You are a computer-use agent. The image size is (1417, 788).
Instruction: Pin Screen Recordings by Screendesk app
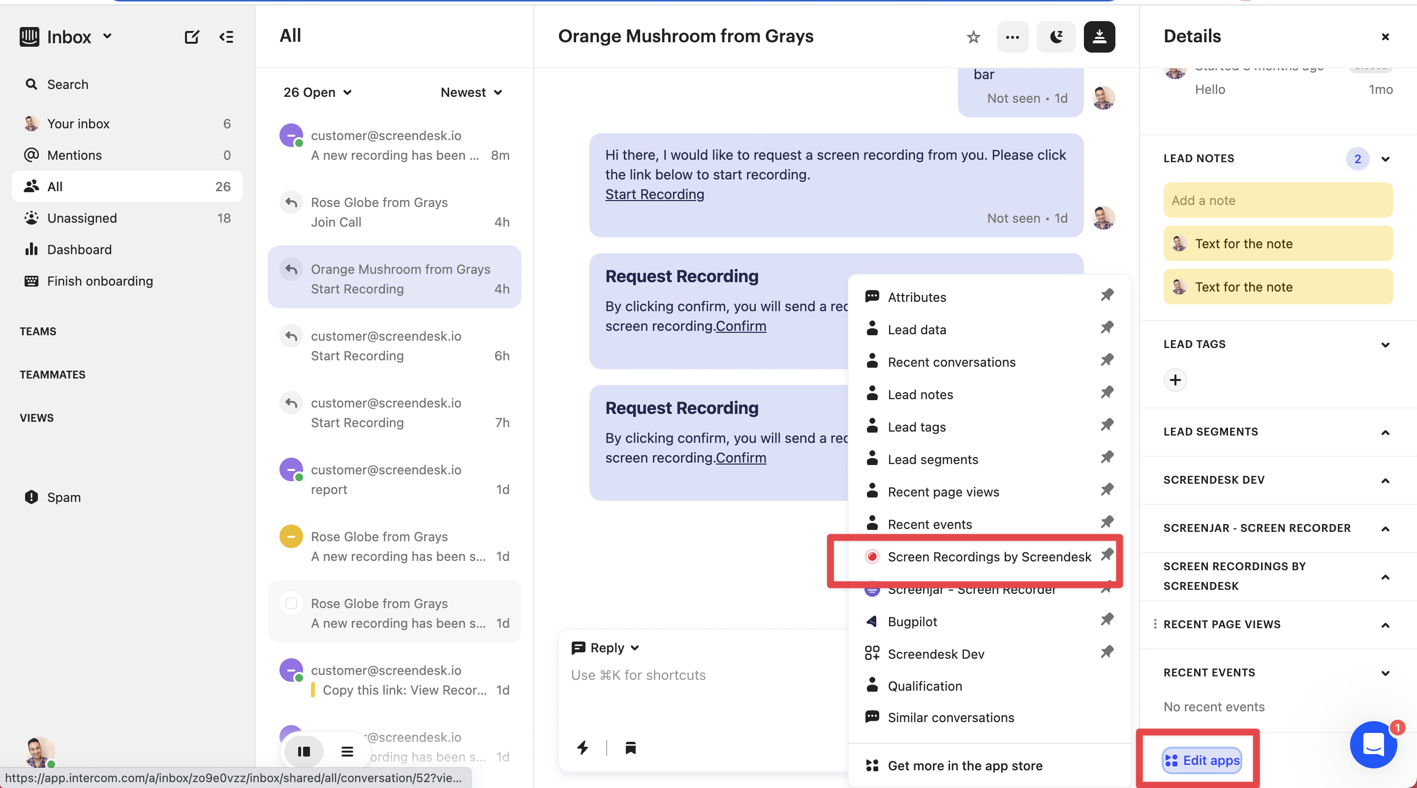coord(1107,555)
